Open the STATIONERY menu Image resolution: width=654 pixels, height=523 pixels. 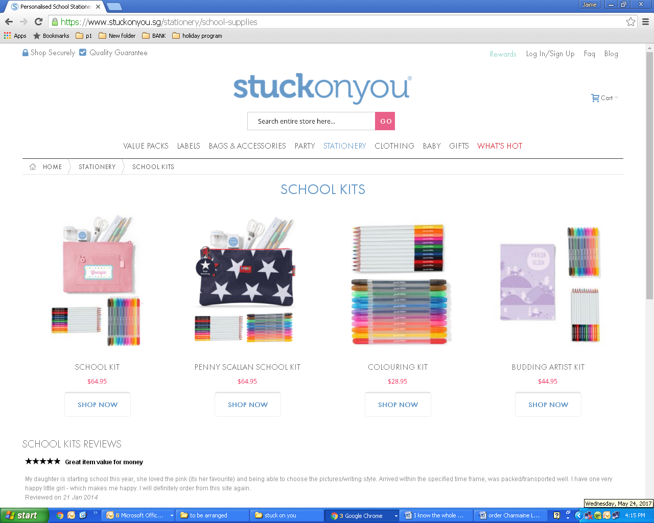point(345,146)
